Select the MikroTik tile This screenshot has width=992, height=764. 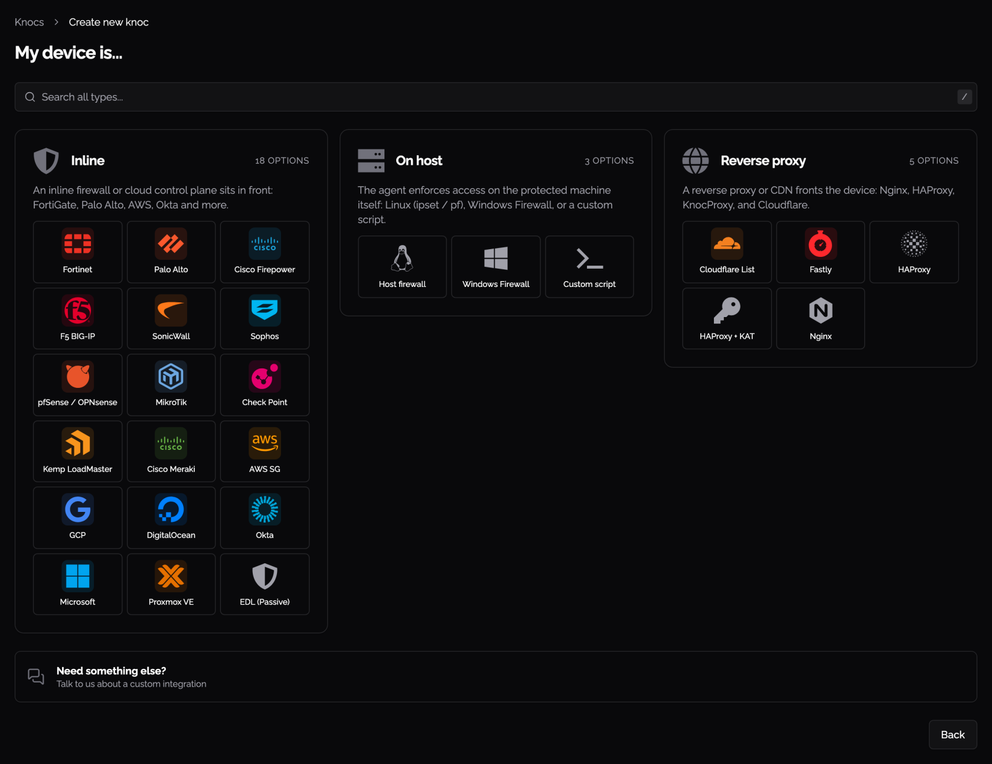(171, 385)
